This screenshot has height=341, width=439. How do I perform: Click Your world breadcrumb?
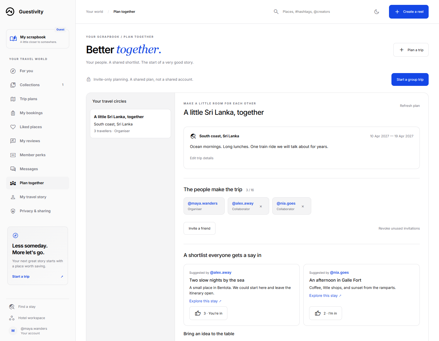point(95,12)
